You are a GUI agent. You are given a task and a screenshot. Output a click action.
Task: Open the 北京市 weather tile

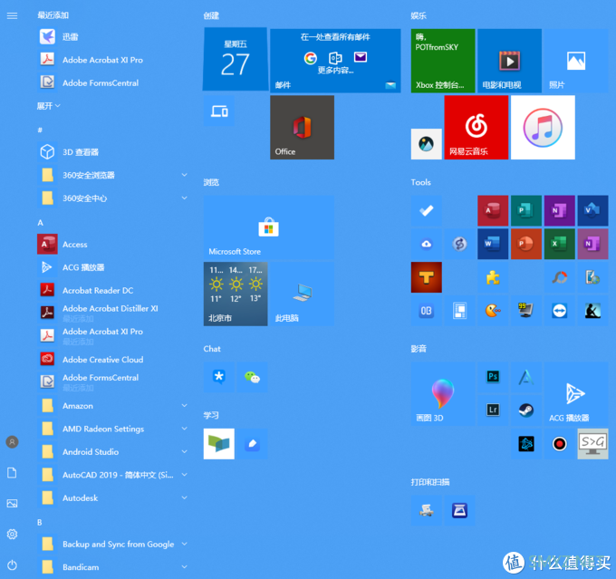tap(236, 294)
